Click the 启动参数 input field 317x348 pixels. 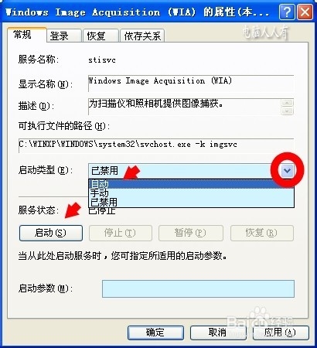198,288
